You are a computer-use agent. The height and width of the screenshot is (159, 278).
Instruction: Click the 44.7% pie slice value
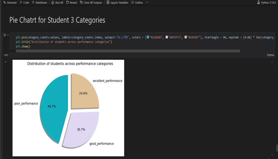click(x=52, y=106)
